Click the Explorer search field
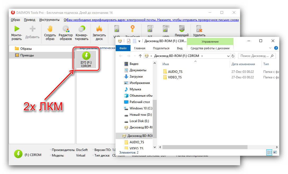 pos(255,56)
